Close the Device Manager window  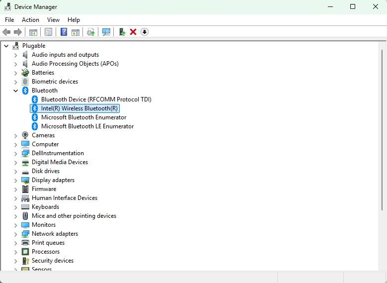click(376, 6)
